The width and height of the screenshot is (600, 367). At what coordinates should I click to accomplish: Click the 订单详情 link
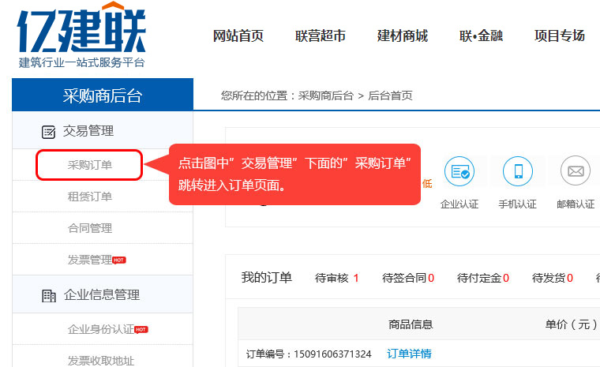[409, 354]
